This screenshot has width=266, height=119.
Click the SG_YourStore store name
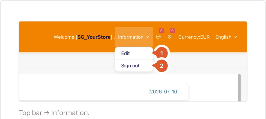point(94,37)
